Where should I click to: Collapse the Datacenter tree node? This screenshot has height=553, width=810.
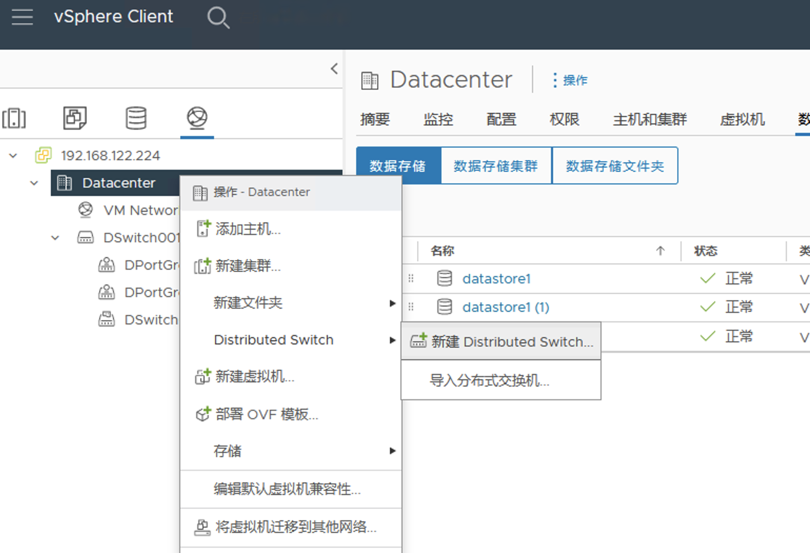pos(34,183)
